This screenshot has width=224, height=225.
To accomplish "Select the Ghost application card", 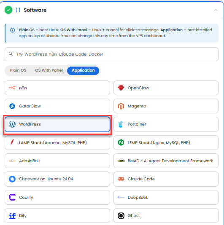I will [x=166, y=216].
